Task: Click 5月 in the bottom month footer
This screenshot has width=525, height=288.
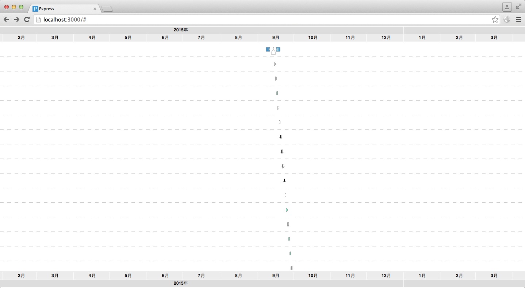Action: pyautogui.click(x=128, y=276)
